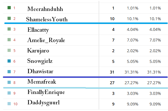Click the blue swatch beside Dhawistar
168x111 pixels.
click(x=9, y=72)
